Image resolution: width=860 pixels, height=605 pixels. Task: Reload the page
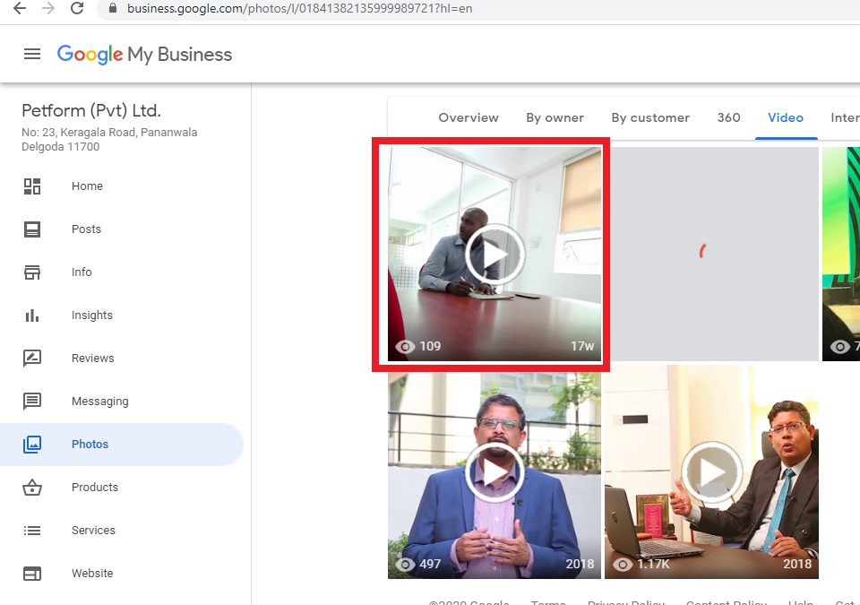[x=77, y=8]
